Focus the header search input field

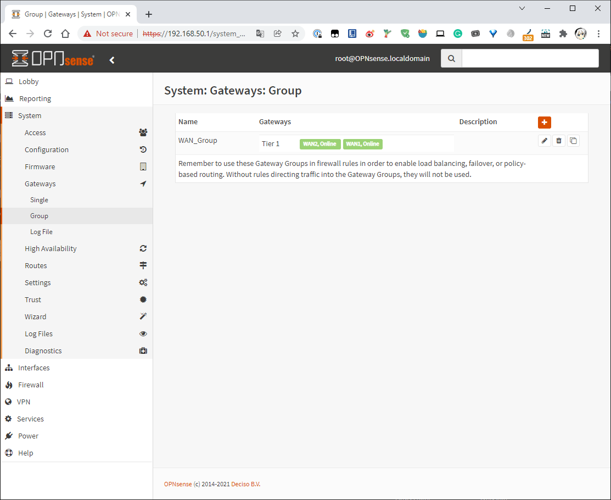(530, 58)
